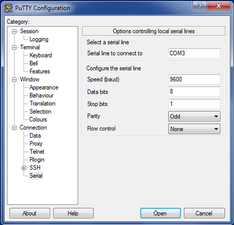Open the Selection settings category
The height and width of the screenshot is (225, 234).
(40, 111)
